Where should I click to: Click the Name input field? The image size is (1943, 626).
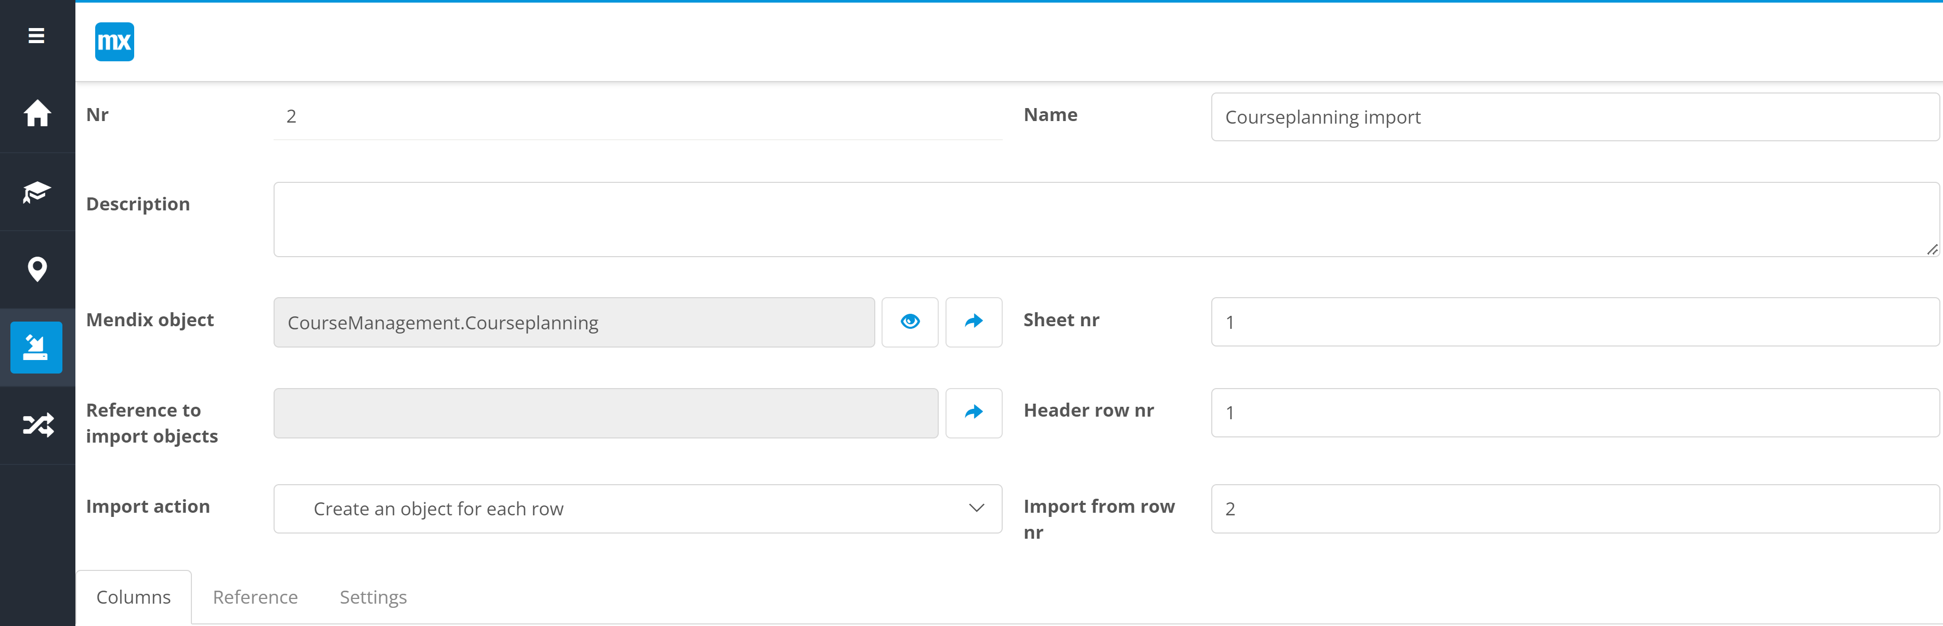[x=1574, y=117]
